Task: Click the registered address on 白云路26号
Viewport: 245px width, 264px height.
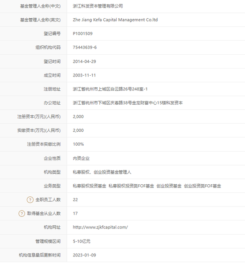Action: (x=110, y=89)
